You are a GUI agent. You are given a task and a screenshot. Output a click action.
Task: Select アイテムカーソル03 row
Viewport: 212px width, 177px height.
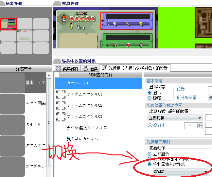(x=98, y=116)
